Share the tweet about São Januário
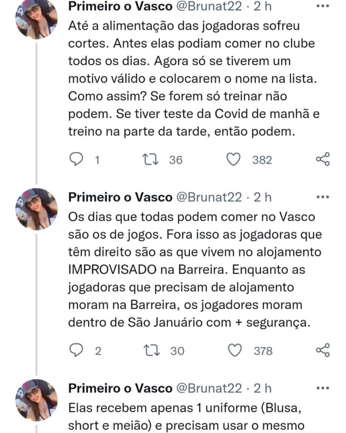 click(x=323, y=350)
